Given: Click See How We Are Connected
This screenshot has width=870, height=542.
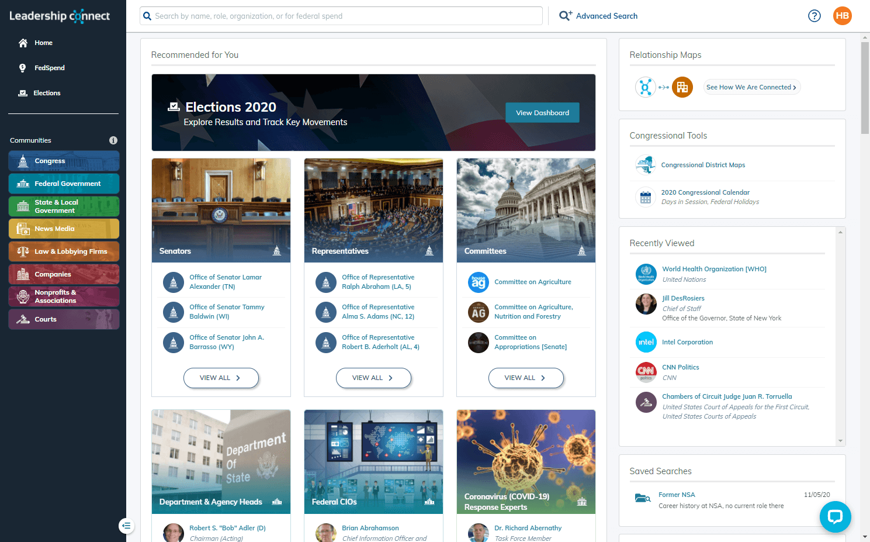Looking at the screenshot, I should tap(751, 87).
